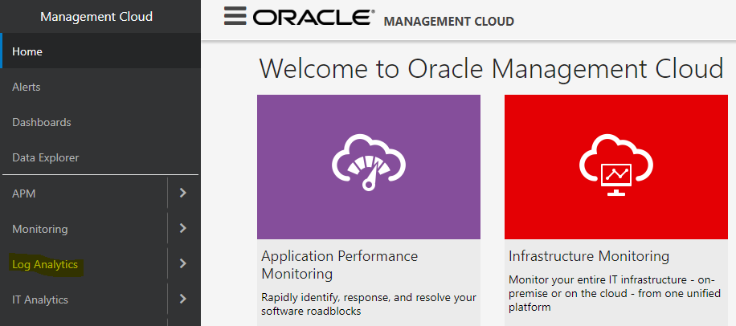
Task: Click the Application Performance Monitoring heading
Action: pyautogui.click(x=339, y=264)
